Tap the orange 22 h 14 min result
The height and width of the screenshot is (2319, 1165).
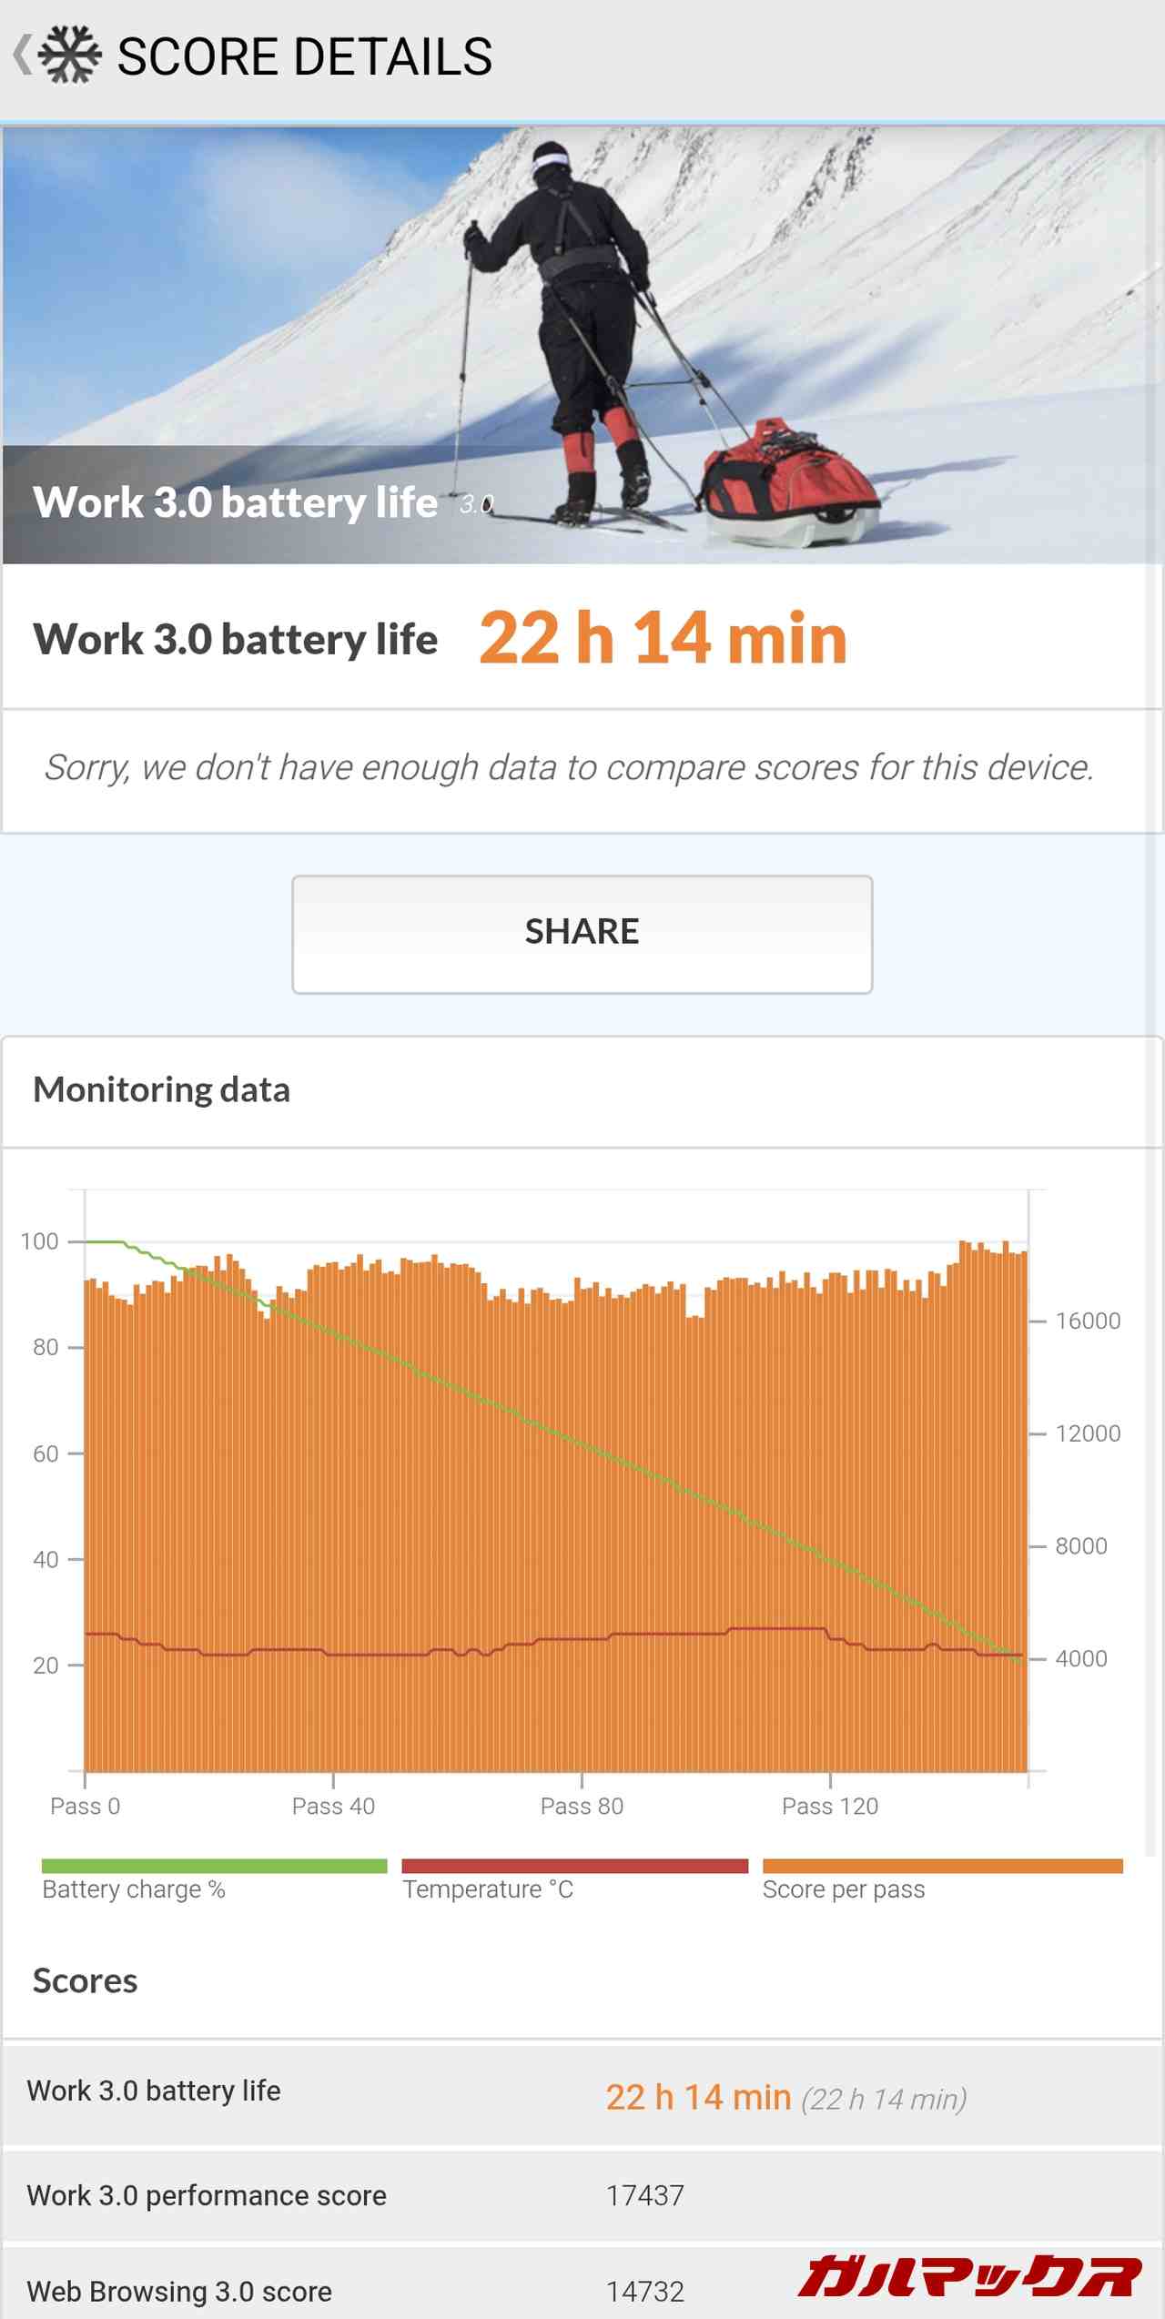coord(663,638)
